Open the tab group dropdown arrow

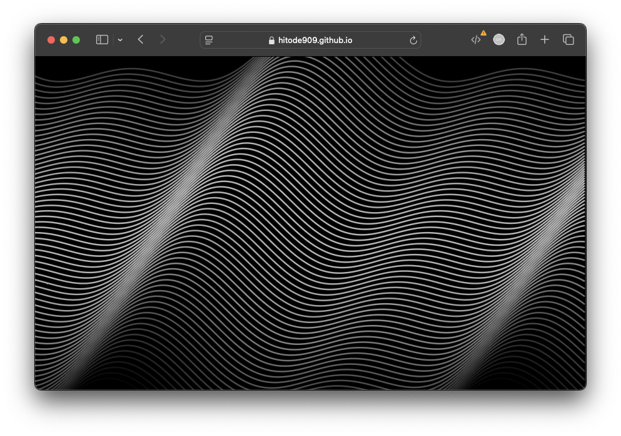pos(120,40)
